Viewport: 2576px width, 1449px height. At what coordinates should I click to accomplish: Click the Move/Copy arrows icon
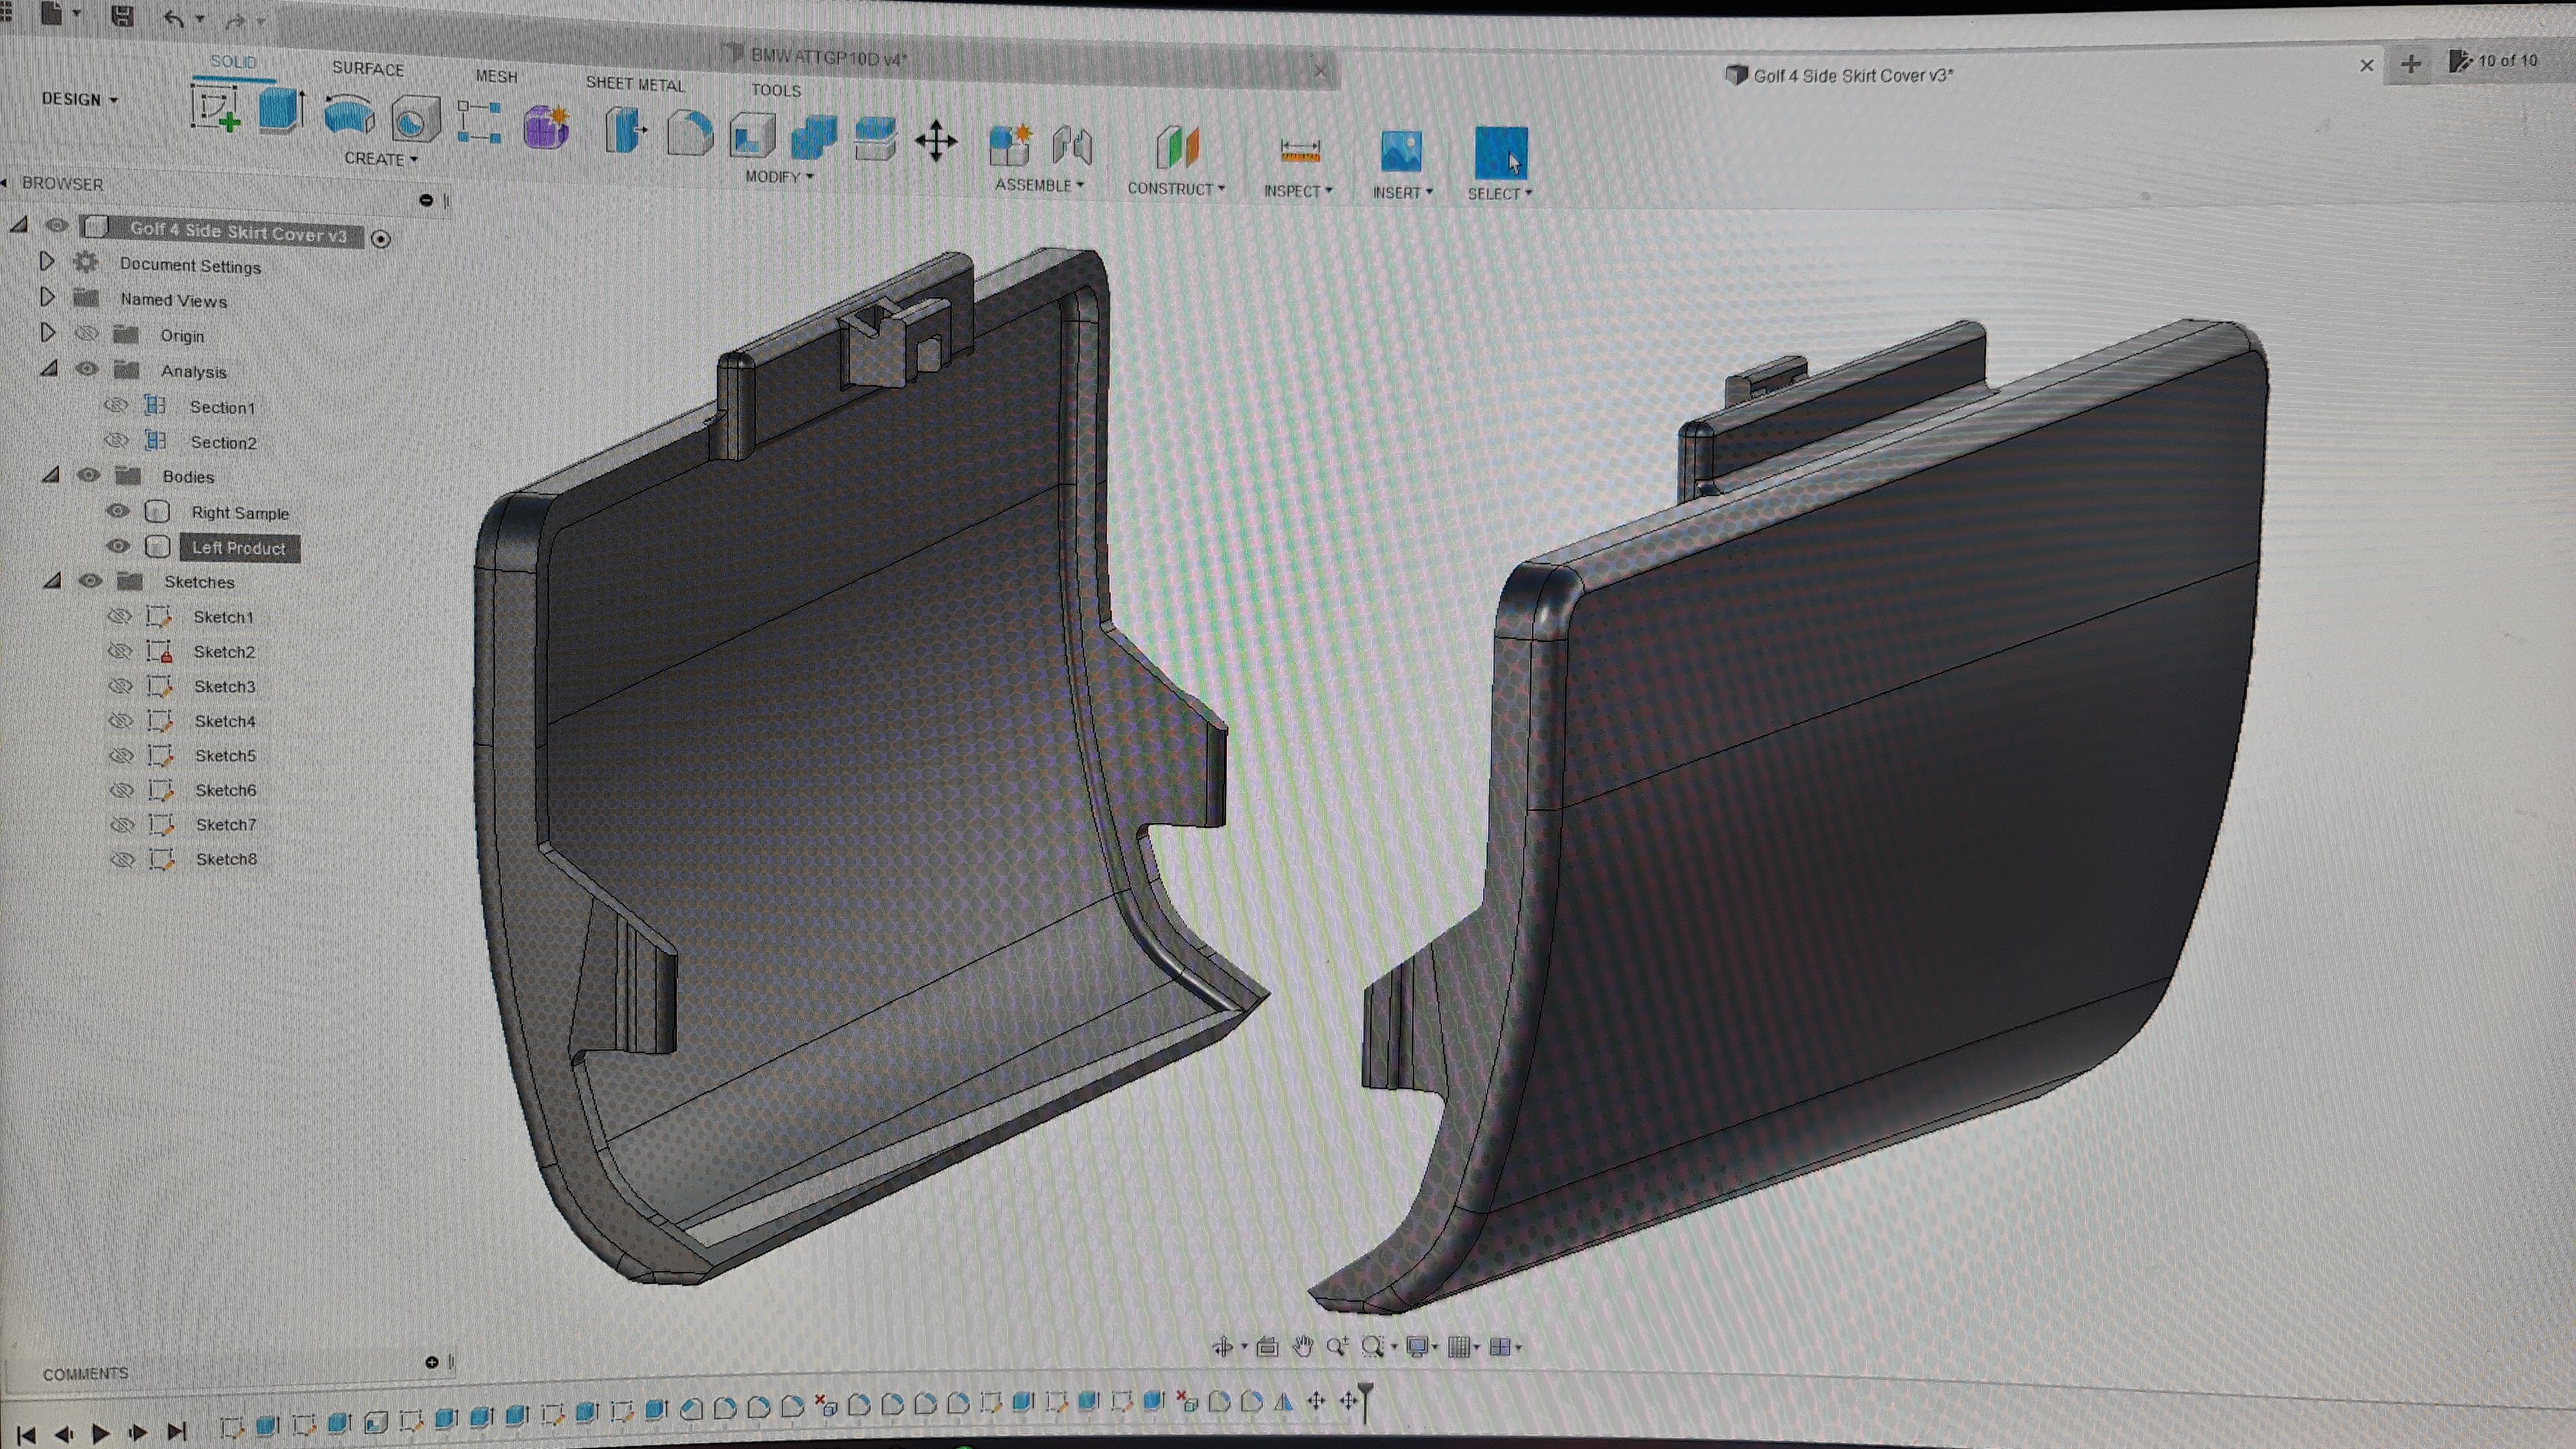point(936,141)
